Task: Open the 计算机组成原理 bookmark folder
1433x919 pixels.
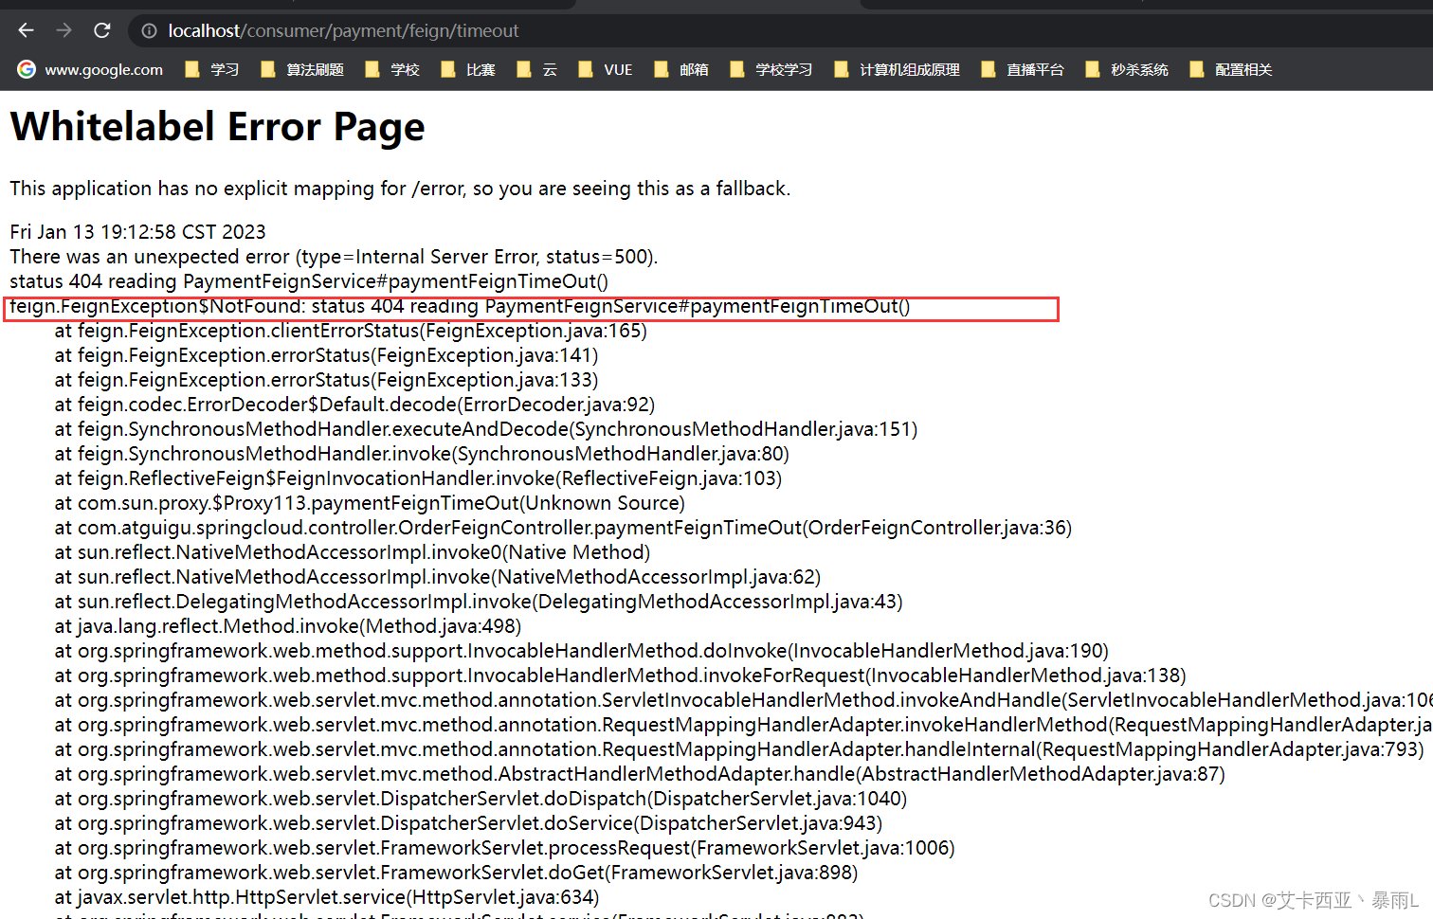Action: point(897,69)
